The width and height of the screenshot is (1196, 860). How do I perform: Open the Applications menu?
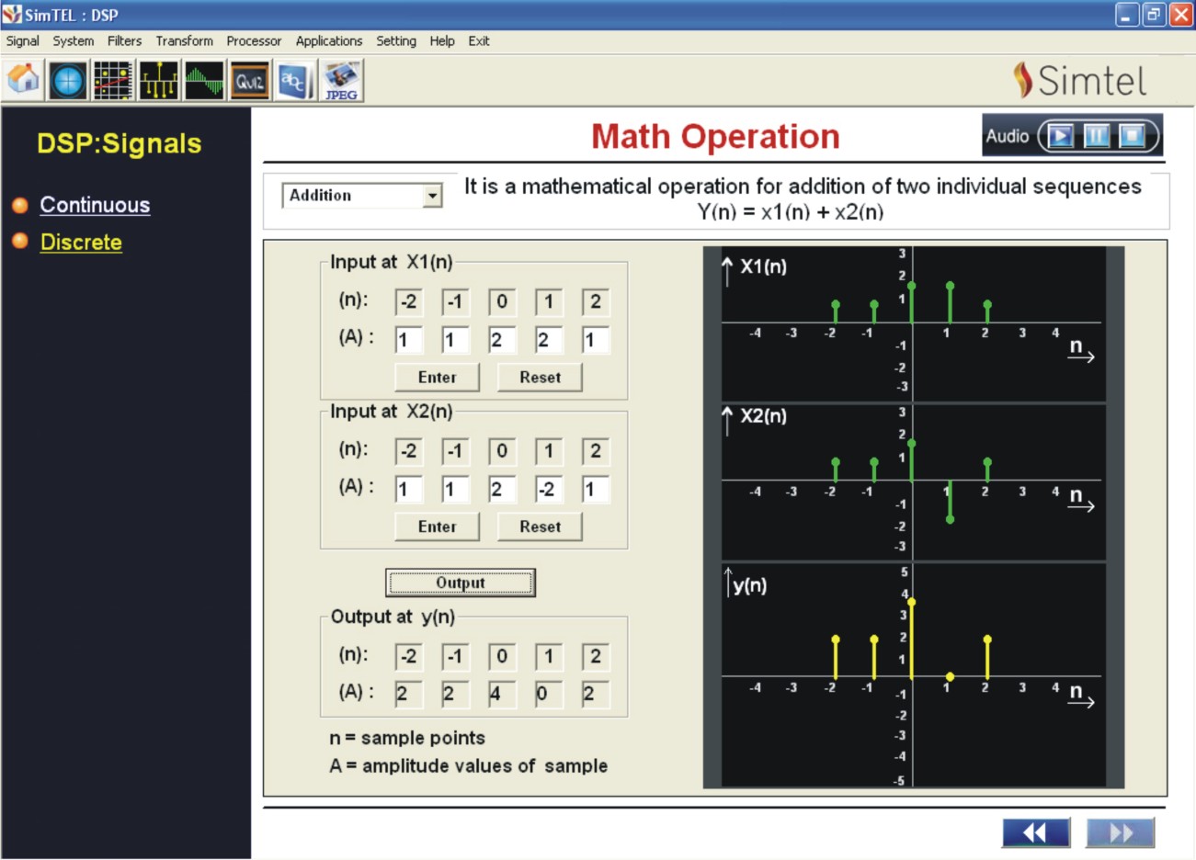click(329, 41)
